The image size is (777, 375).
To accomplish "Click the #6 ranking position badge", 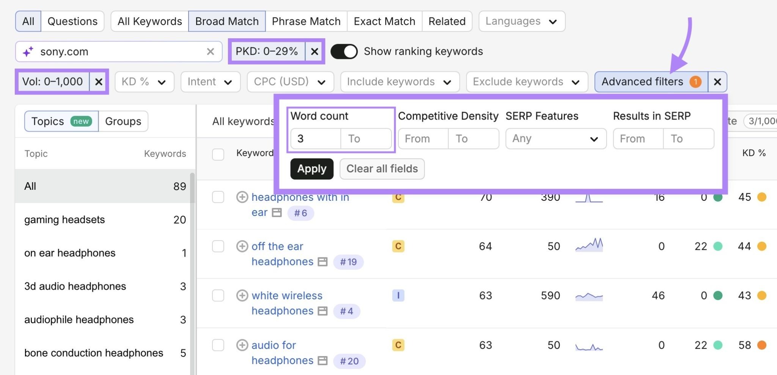I will pos(300,213).
